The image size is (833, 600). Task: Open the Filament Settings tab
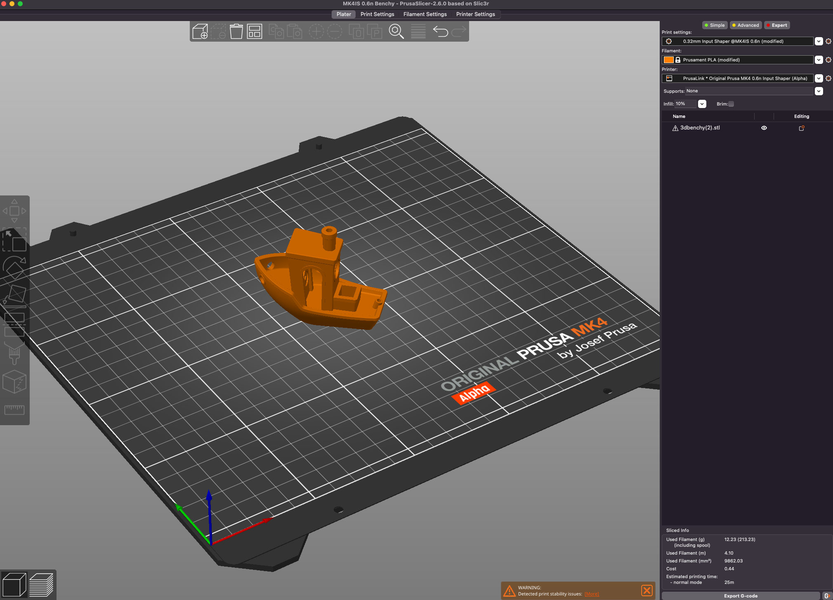[x=425, y=14]
